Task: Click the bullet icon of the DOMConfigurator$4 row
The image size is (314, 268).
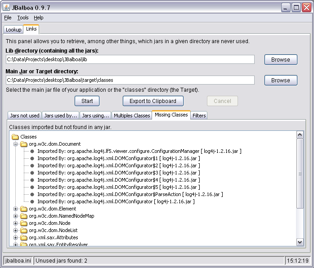Action: [x=32, y=180]
